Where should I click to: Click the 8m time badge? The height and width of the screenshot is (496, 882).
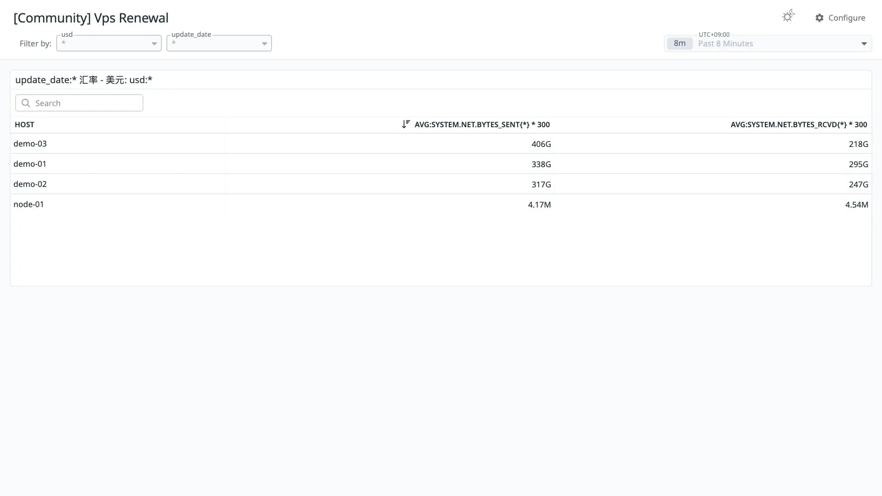coord(679,44)
